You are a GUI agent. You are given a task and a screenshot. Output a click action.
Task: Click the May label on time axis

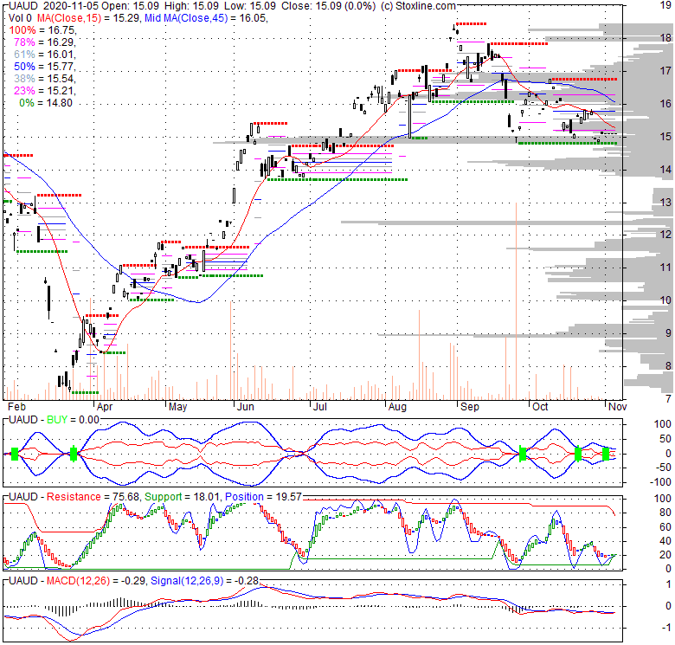tap(177, 407)
